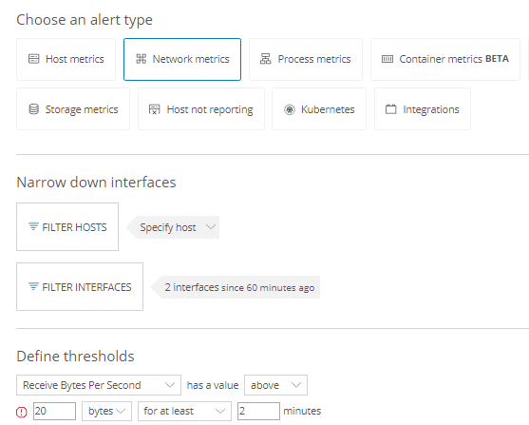Focus the minutes duration input field
The width and height of the screenshot is (529, 425).
point(258,411)
